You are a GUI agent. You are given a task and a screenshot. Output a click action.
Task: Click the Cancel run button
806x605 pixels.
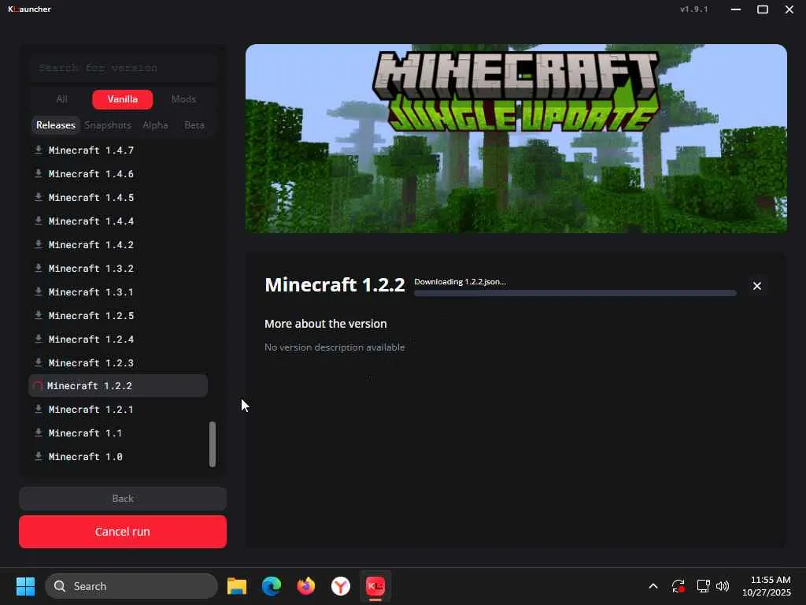click(x=122, y=532)
